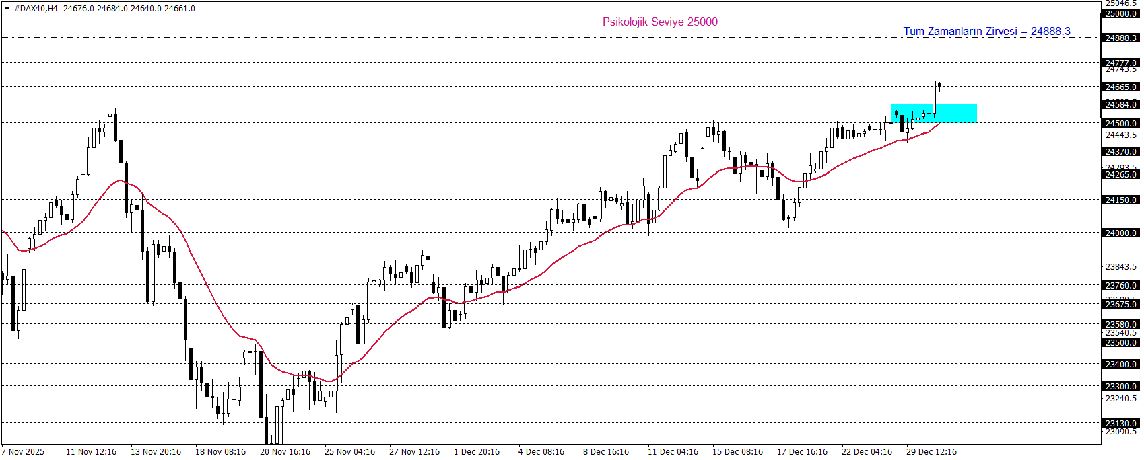This screenshot has width=1144, height=460.
Task: Click the '7 Nov 2025' date label
Action: pyautogui.click(x=23, y=451)
